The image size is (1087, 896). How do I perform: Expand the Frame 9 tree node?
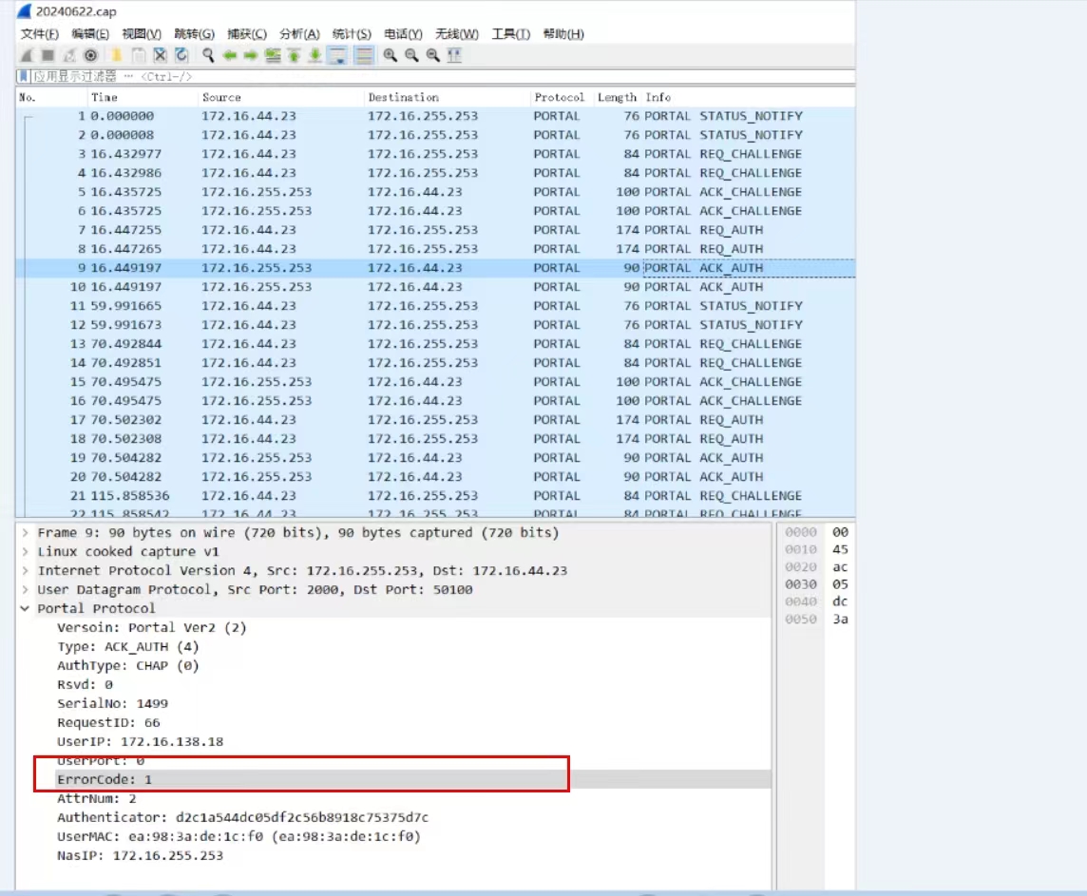tap(26, 533)
